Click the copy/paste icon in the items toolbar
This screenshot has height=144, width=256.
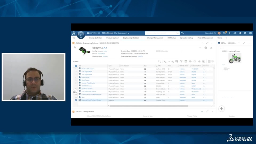pyautogui.click(x=204, y=61)
